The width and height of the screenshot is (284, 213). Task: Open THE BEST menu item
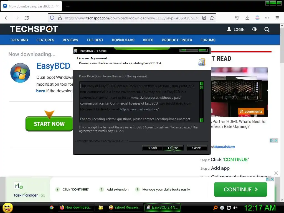(95, 40)
